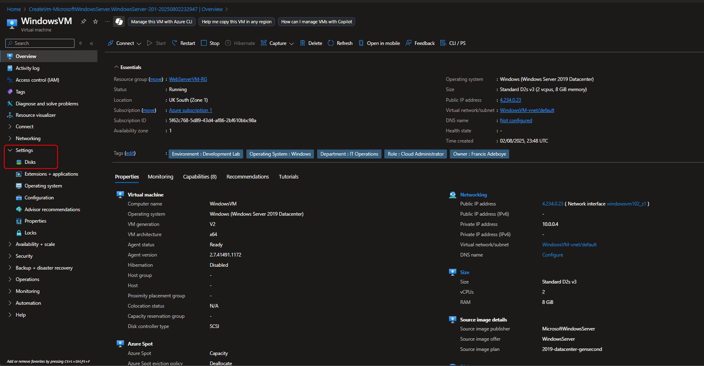
Task: Click Not configured DNS name link
Action: (x=516, y=121)
